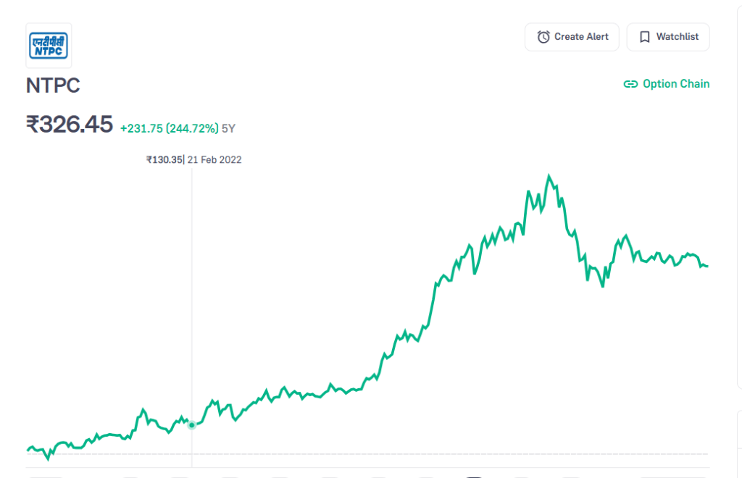Click the ₹326.45 current price

[70, 125]
